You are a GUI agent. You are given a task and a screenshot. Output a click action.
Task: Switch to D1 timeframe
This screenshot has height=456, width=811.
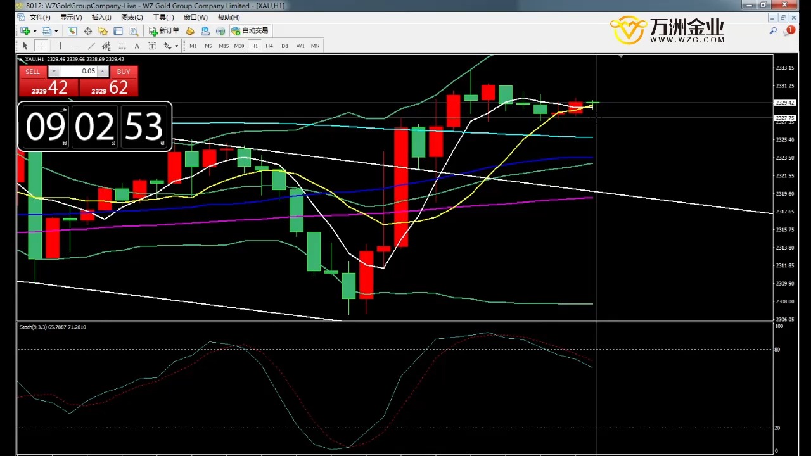point(284,46)
